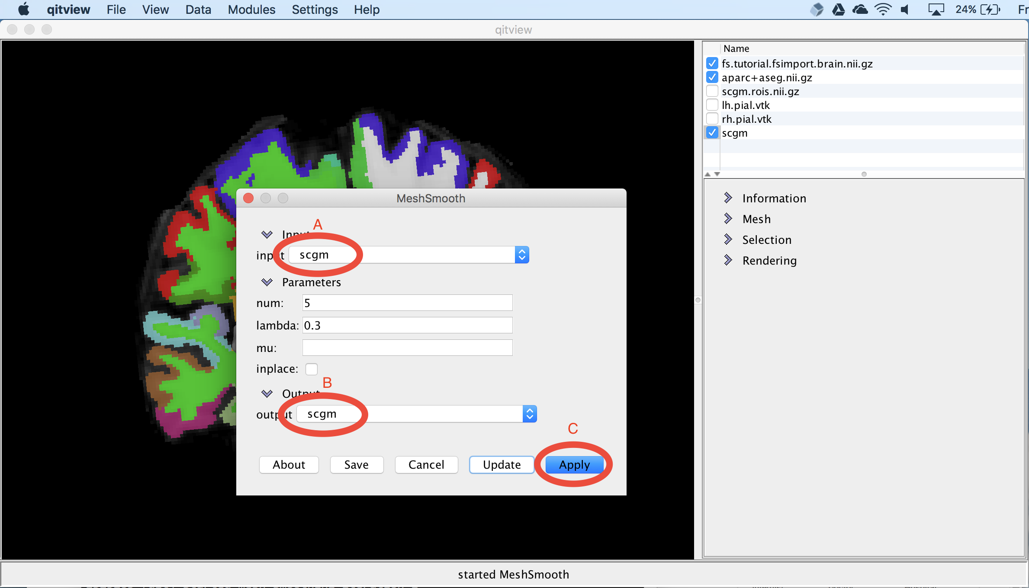Open the AirPlay display icon

pyautogui.click(x=936, y=10)
